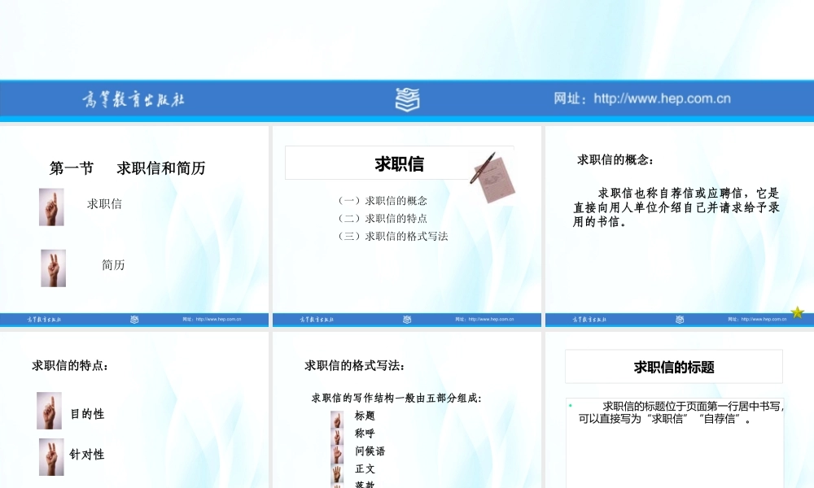Click the two-finger hand icon beside 简历
The width and height of the screenshot is (814, 488).
[x=53, y=267]
